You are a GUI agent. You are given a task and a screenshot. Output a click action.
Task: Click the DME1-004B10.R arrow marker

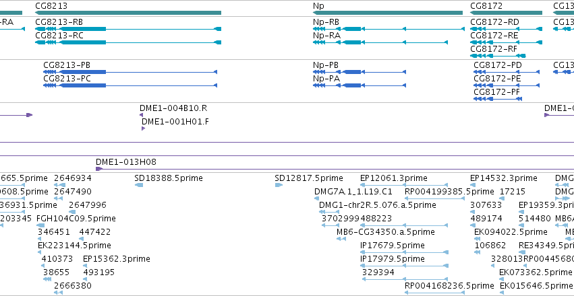click(x=141, y=115)
